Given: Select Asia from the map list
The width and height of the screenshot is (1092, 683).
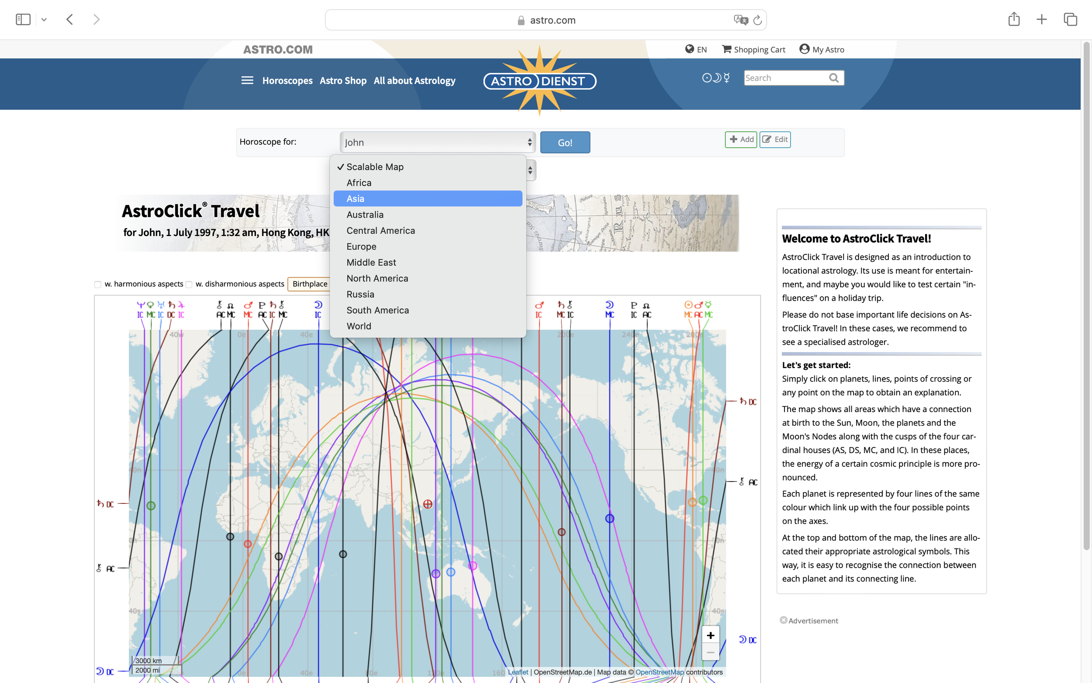Looking at the screenshot, I should pyautogui.click(x=428, y=198).
